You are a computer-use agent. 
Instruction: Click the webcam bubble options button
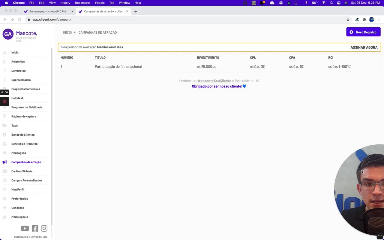[x=379, y=236]
